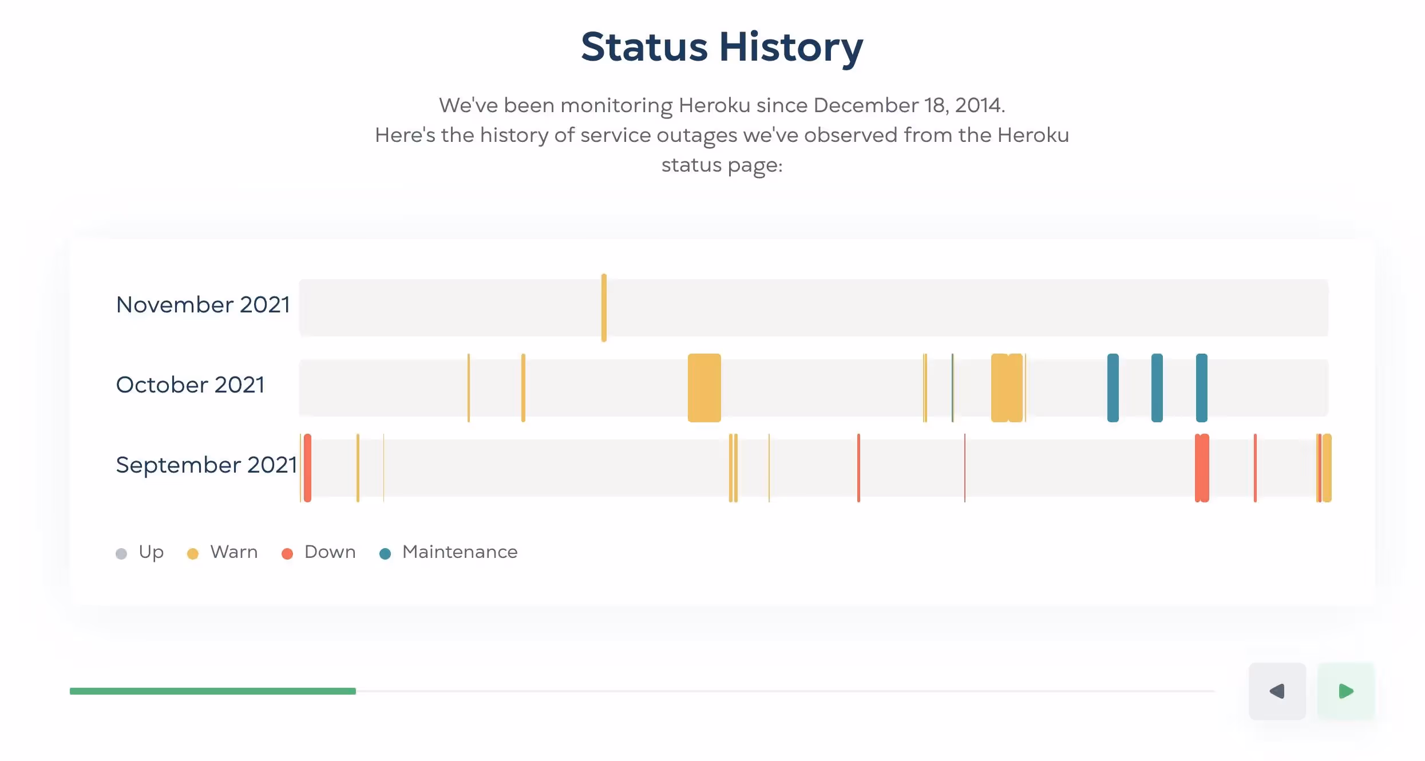Select the teal Maintenance legend dot
This screenshot has width=1425, height=761.
tap(385, 553)
